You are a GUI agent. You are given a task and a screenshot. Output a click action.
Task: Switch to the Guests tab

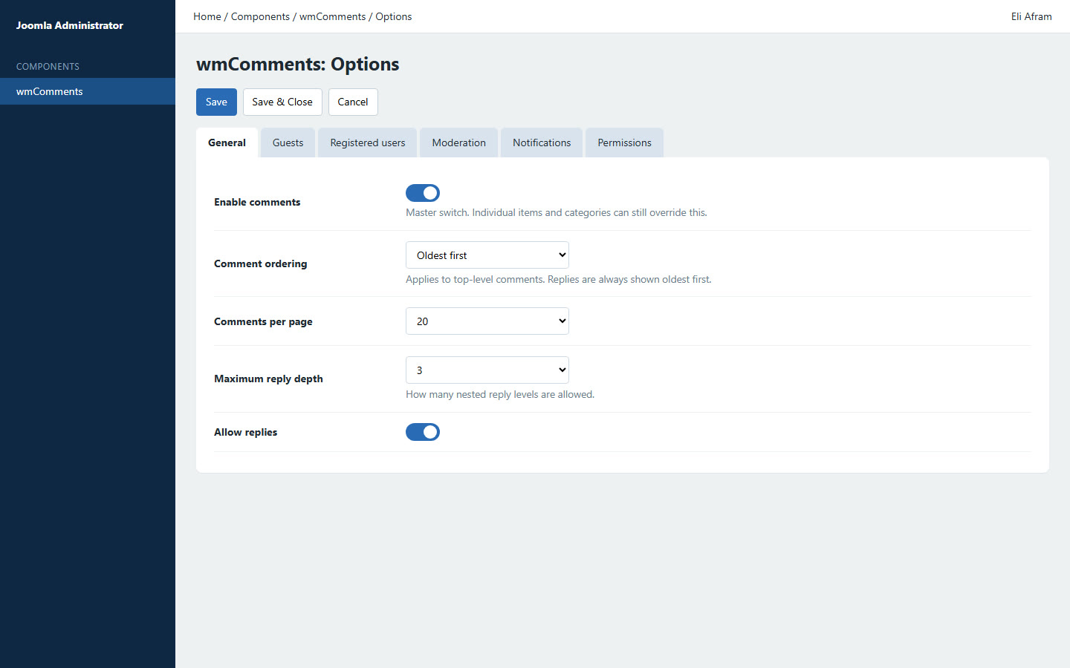click(x=288, y=143)
